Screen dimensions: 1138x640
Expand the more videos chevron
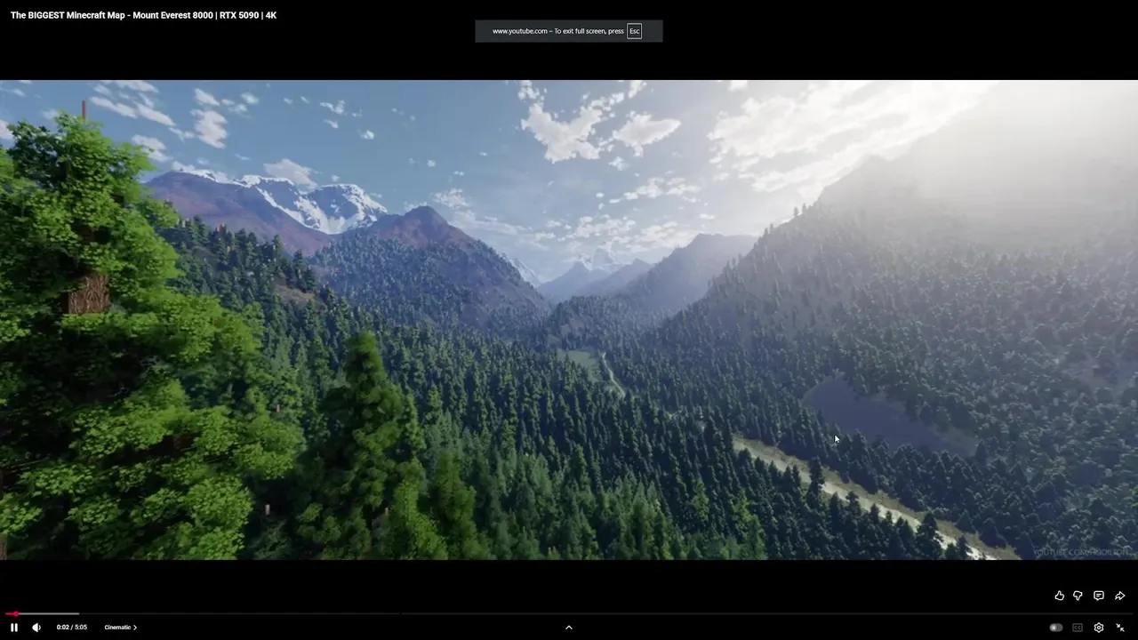pyautogui.click(x=569, y=628)
